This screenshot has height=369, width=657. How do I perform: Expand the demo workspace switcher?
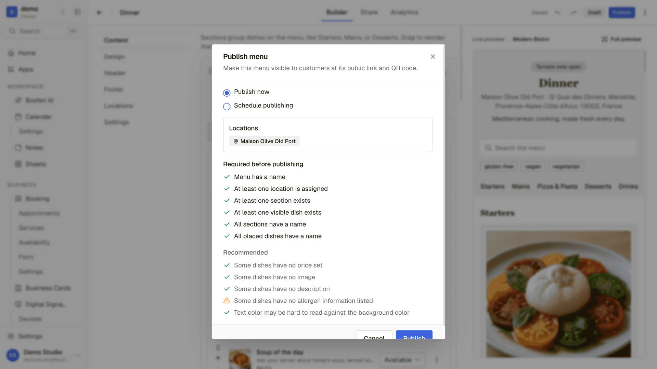[x=63, y=12]
